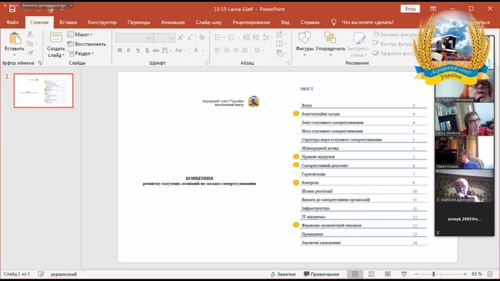500x281 pixels.
Task: Click the Slide Show icon in status bar
Action: pos(404,274)
